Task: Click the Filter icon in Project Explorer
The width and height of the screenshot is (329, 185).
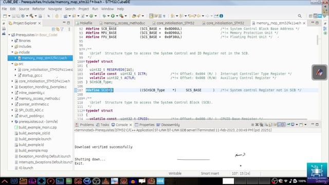Action: pos(62,29)
